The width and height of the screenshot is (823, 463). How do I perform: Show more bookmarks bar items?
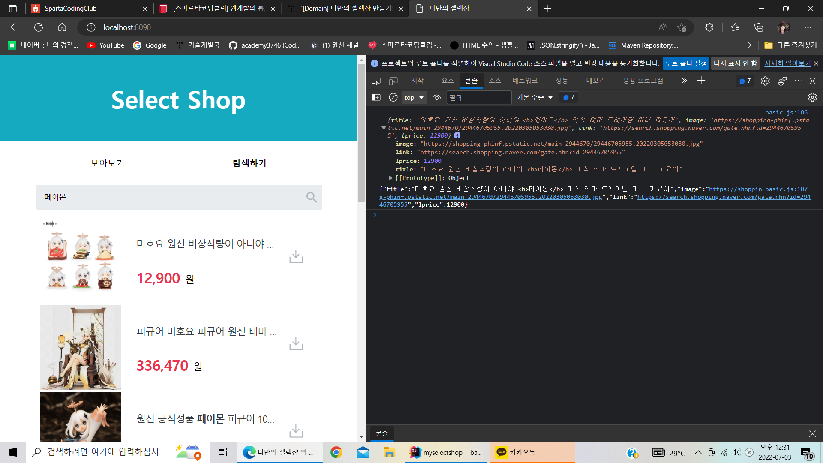coord(749,45)
